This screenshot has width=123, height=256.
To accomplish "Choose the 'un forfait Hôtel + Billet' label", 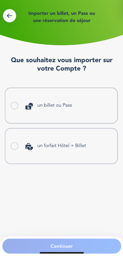I will (62, 146).
